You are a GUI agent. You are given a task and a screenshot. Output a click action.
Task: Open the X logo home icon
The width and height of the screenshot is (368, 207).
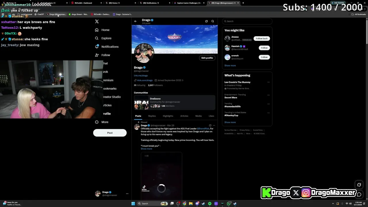tap(97, 22)
